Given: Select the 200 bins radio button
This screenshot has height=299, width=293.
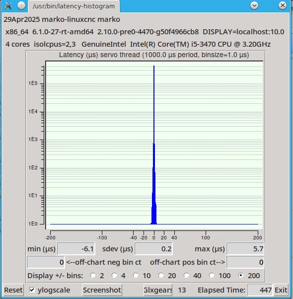Looking at the screenshot, I should point(241,275).
